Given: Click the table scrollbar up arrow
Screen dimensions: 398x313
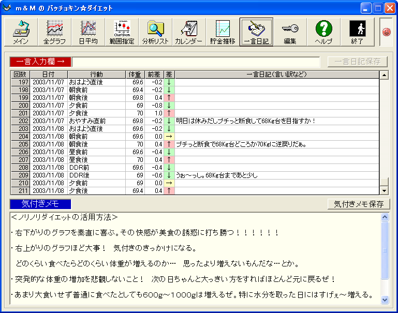Looking at the screenshot, I should pos(384,75).
